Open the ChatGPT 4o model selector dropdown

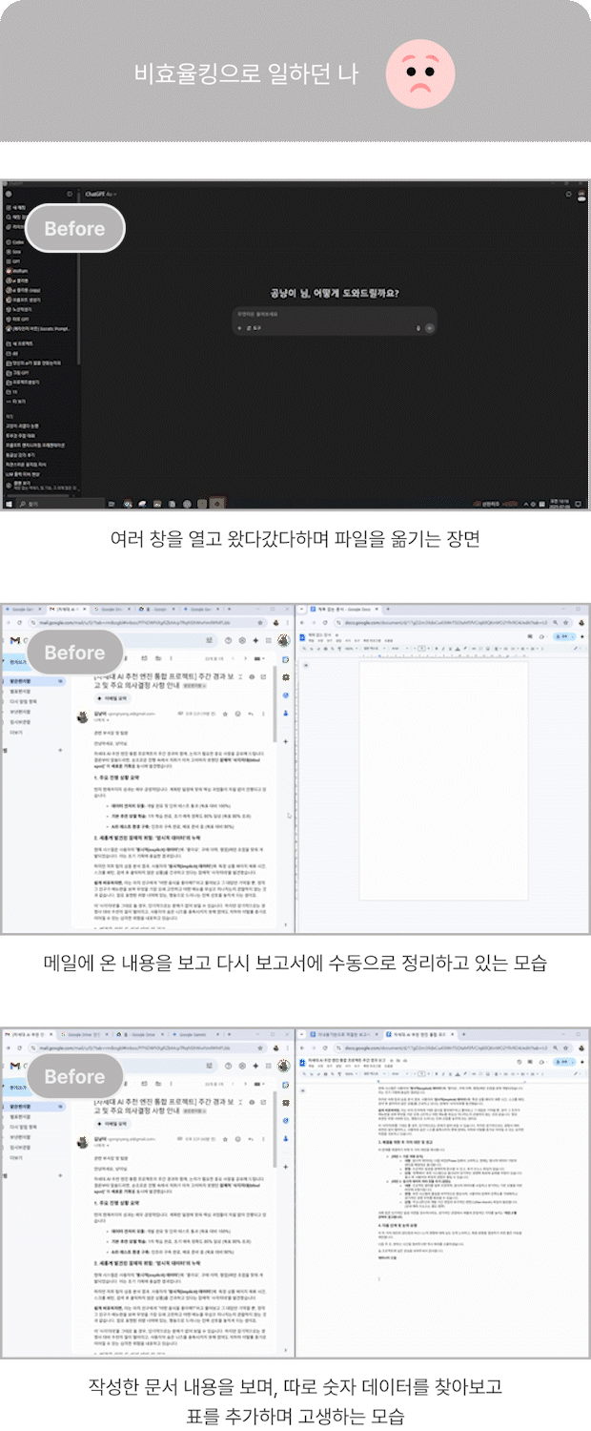101,193
